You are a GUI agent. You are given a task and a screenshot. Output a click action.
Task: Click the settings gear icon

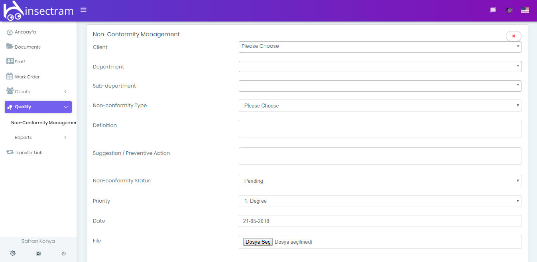click(x=13, y=253)
